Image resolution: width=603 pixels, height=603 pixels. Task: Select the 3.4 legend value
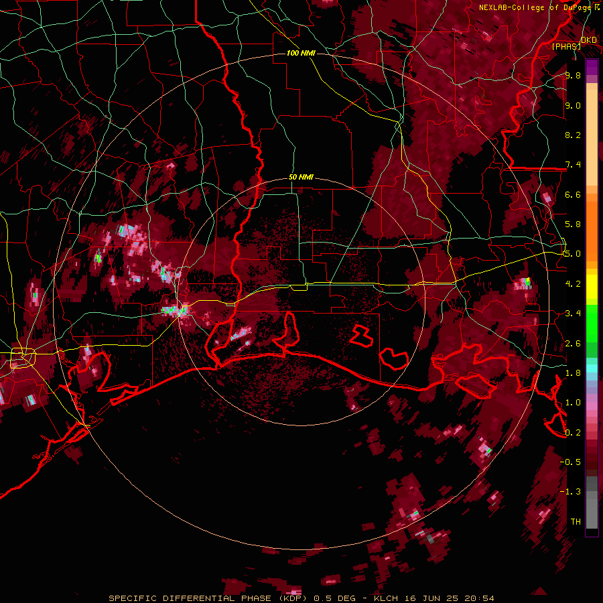tap(573, 314)
